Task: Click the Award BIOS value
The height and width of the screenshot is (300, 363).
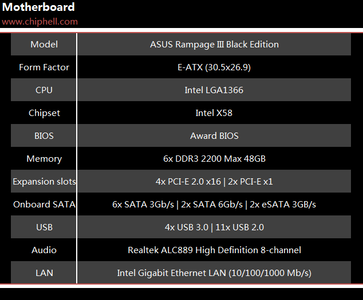Action: 214,136
